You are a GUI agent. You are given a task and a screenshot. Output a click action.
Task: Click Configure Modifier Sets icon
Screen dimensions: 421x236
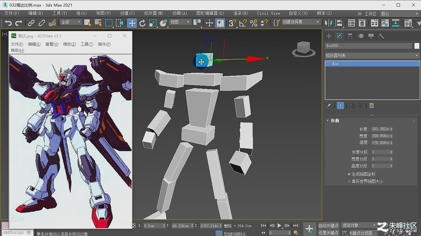[x=372, y=106]
